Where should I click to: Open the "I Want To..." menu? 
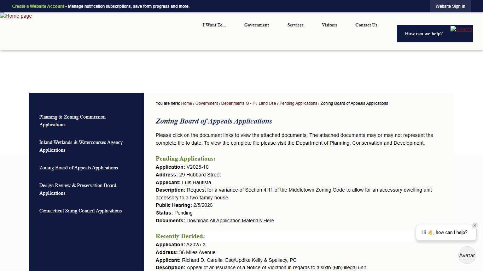(214, 25)
